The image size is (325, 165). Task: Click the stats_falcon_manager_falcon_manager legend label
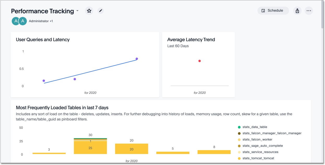(x=272, y=133)
